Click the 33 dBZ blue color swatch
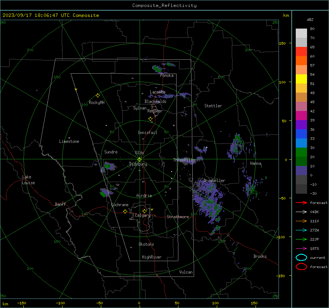 tap(301, 143)
